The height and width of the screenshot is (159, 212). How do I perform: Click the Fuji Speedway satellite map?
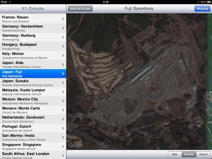point(139,81)
